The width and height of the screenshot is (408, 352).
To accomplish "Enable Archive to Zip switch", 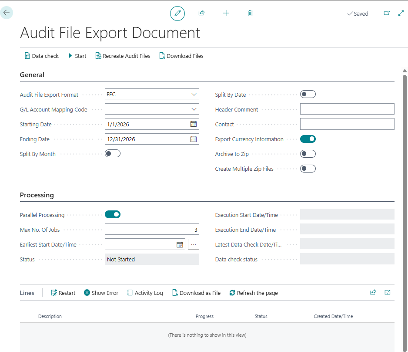I will 308,154.
